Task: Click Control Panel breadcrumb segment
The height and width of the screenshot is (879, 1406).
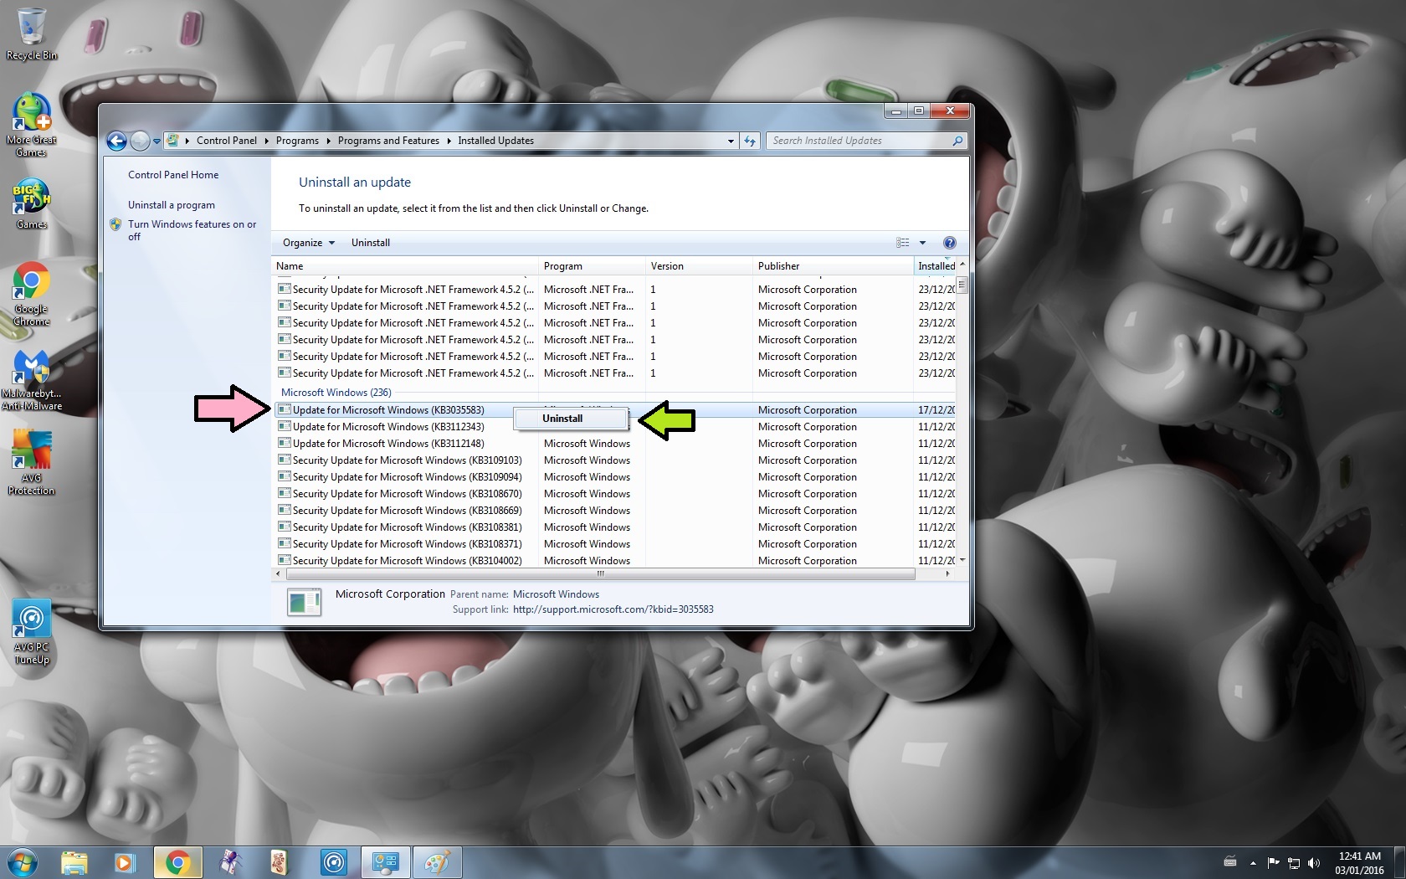Action: coord(227,141)
